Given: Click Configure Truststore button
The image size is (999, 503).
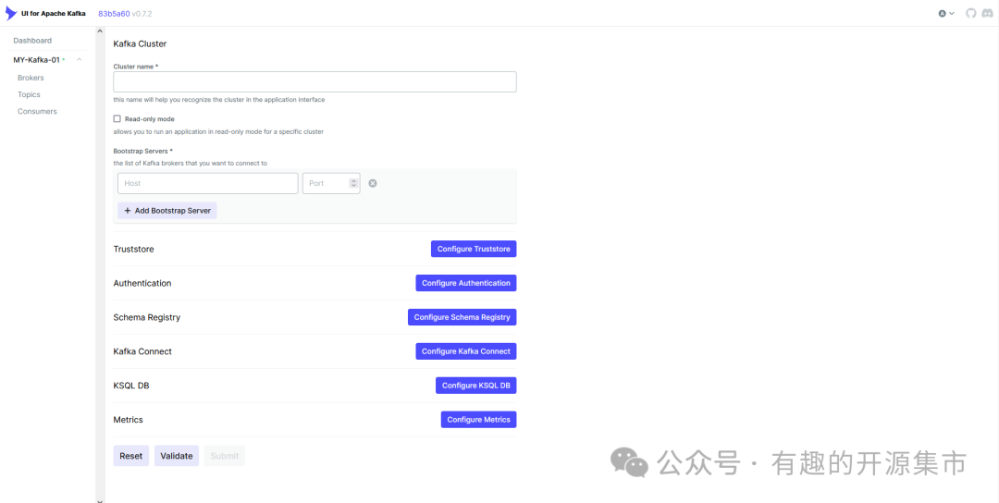Looking at the screenshot, I should point(474,249).
